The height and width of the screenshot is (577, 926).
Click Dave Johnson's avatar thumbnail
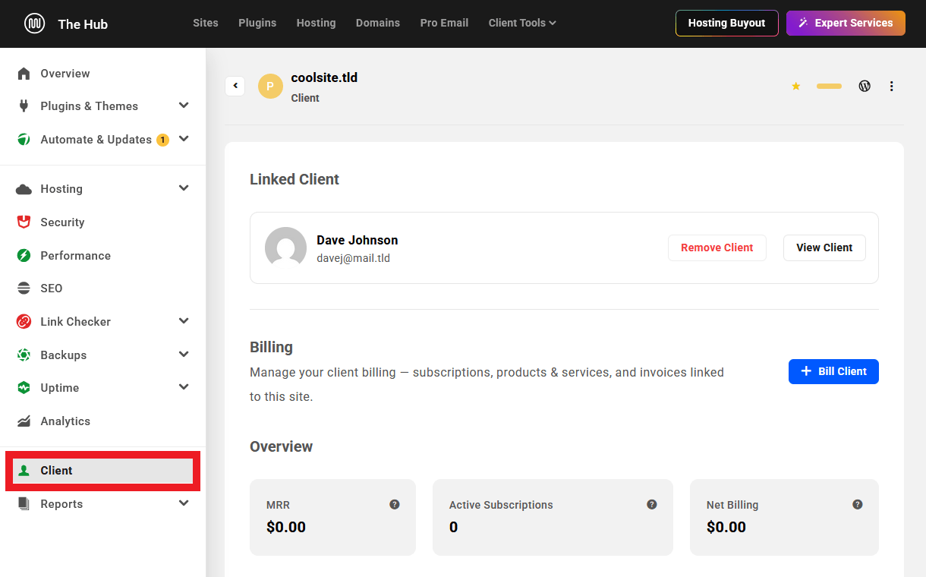(x=285, y=248)
